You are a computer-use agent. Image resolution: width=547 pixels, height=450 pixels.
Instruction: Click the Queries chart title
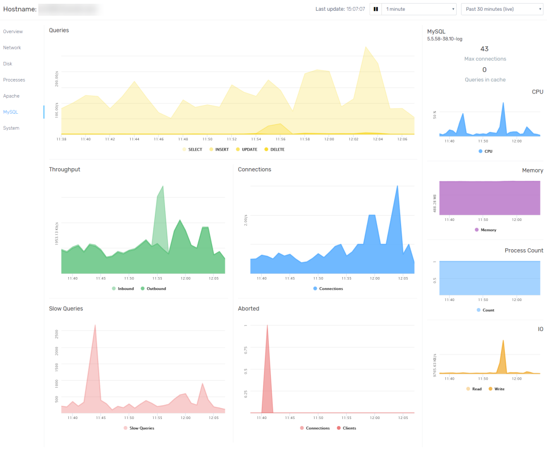59,30
